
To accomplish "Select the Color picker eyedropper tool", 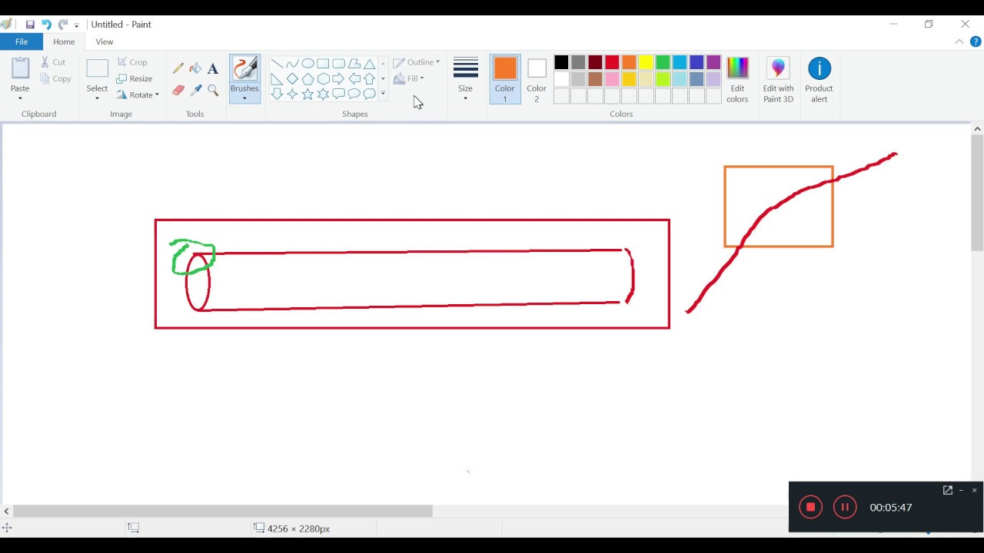I will (x=195, y=90).
